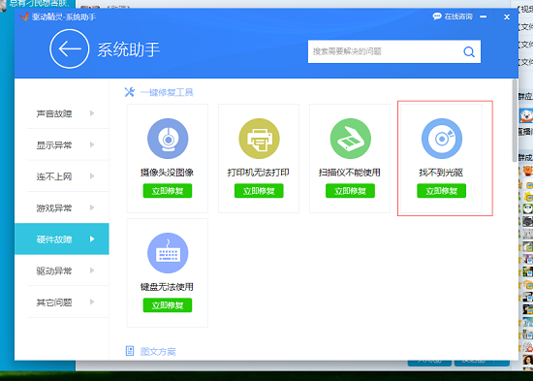533x381 pixels.
Task: Focus the 搜索需要解决的问题 search field
Action: (x=394, y=51)
